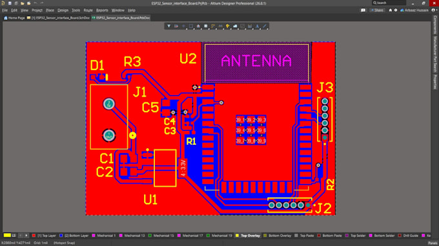This screenshot has height=246, width=439.
Task: Click the place via pin icon
Action: [227, 26]
